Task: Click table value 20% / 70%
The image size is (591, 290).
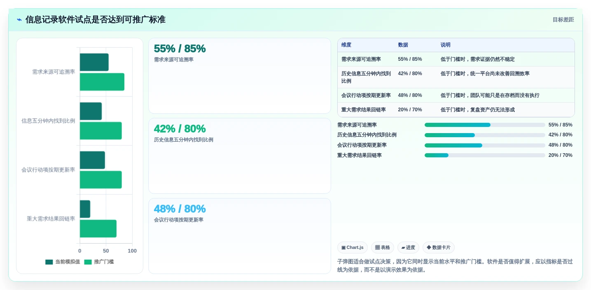Action: [410, 110]
